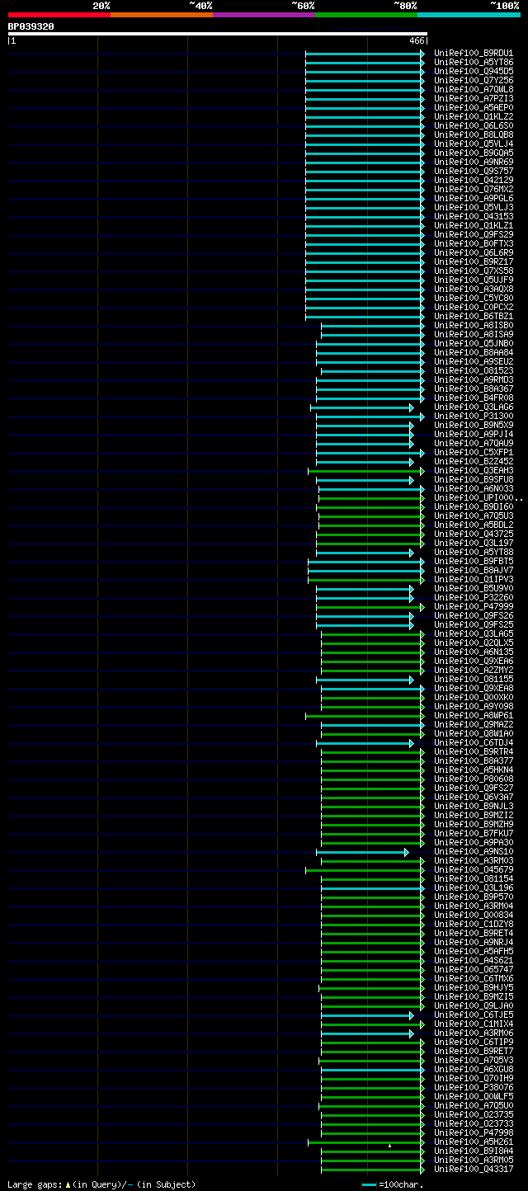Click the cyan bar for UniRef100_A9NS10
The width and height of the screenshot is (528, 1191).
point(362,852)
